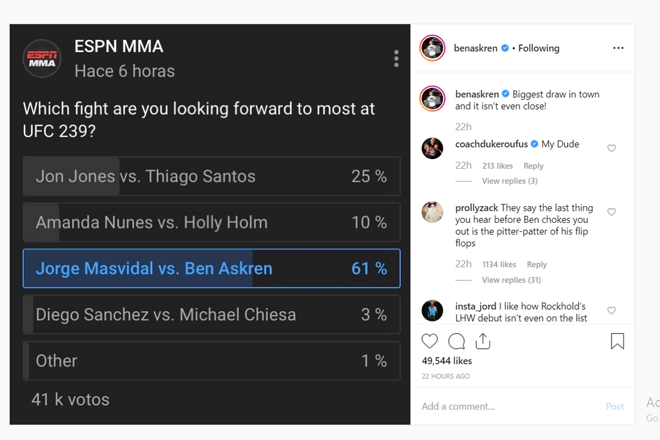Open the three-dot post options menu
This screenshot has width=660, height=440.
(618, 48)
